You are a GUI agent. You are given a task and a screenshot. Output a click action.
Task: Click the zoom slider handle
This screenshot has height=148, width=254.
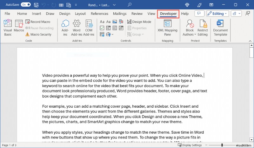tap(222, 145)
